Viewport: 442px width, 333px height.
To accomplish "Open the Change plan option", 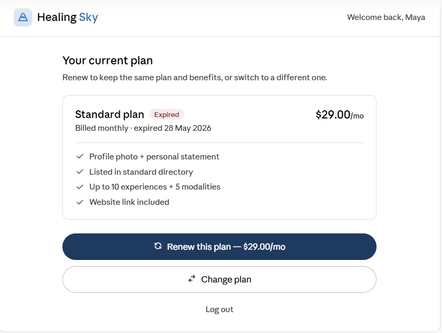I will (219, 279).
